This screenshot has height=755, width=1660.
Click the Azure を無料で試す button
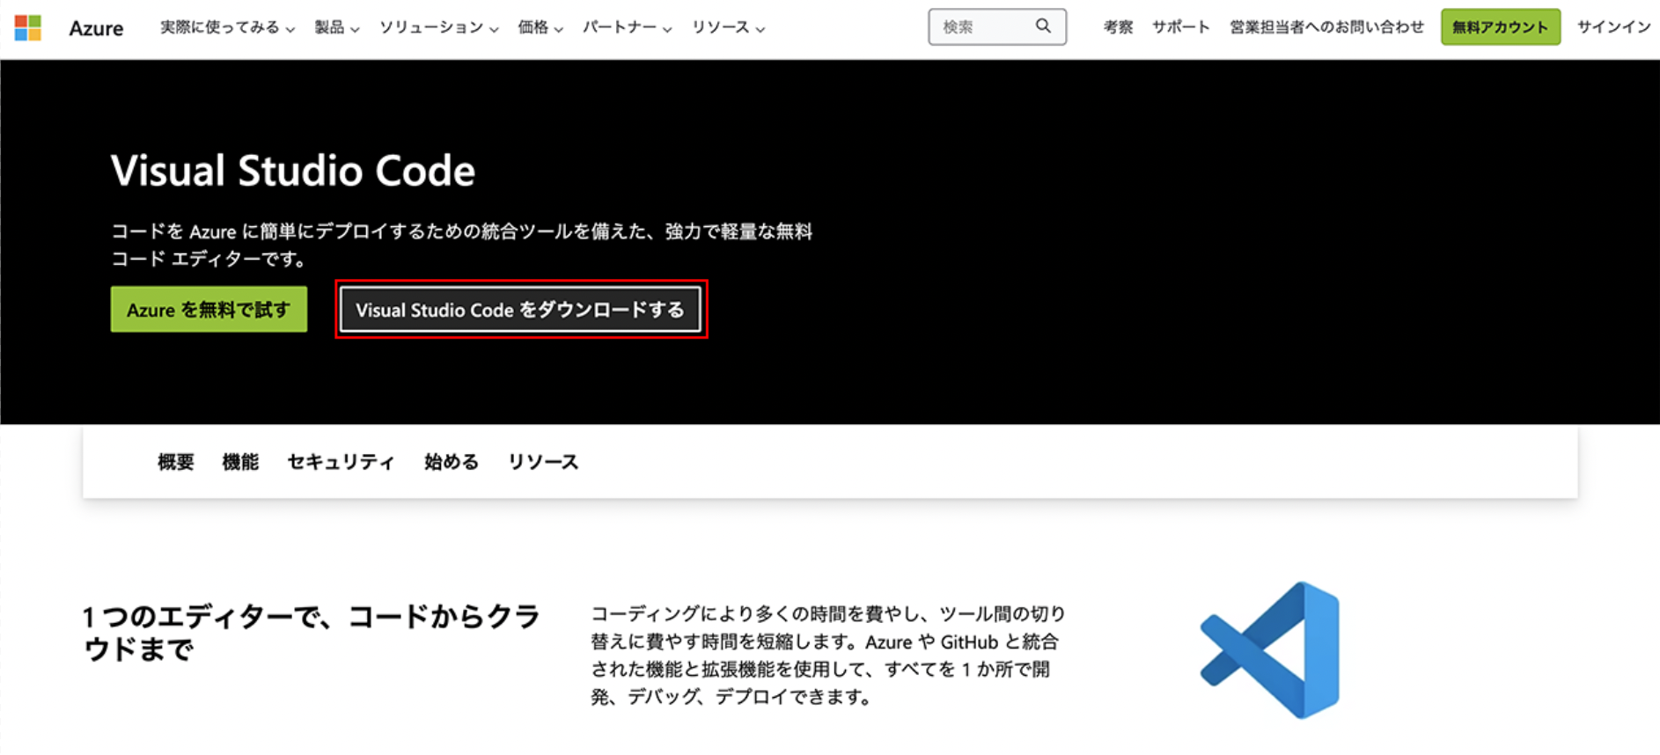[209, 309]
